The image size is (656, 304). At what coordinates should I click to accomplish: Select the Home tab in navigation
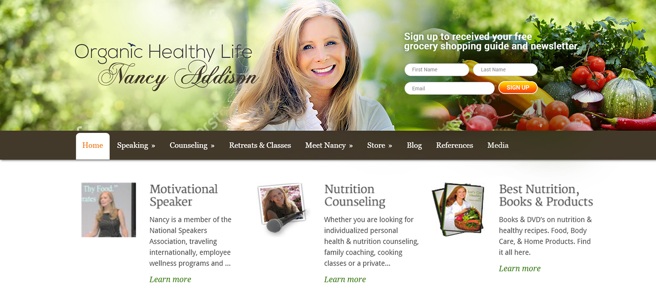pyautogui.click(x=93, y=146)
